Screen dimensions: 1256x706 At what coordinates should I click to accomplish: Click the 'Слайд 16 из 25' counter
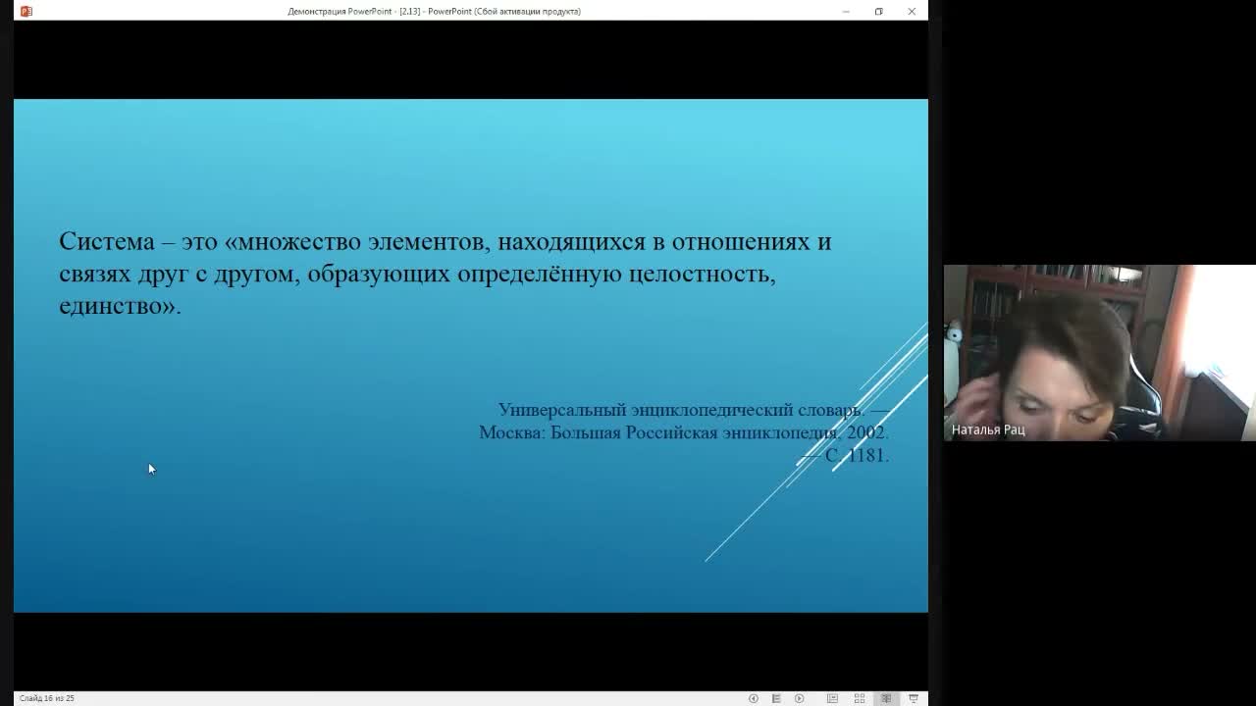click(x=47, y=698)
